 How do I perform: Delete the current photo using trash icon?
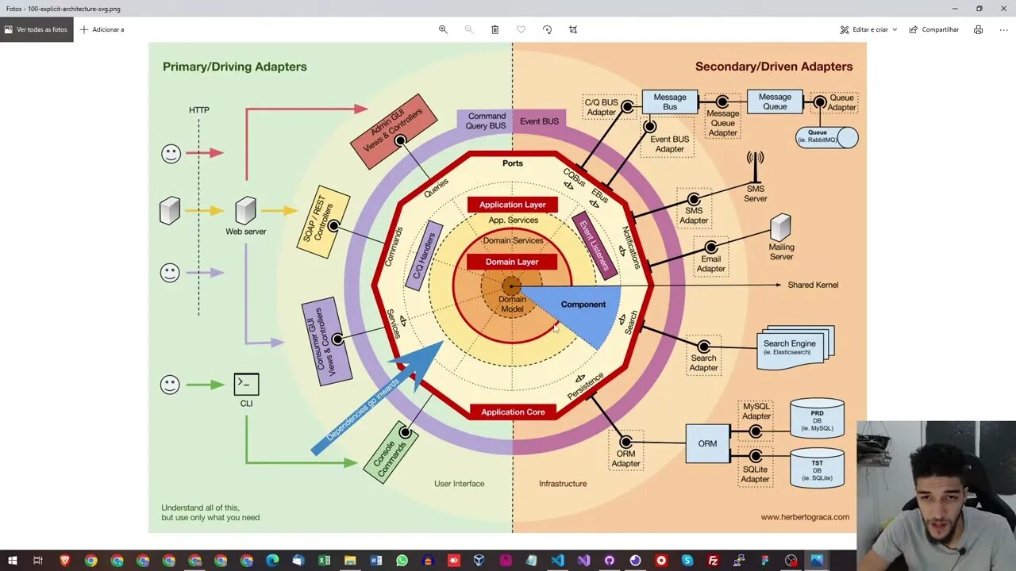pos(495,29)
